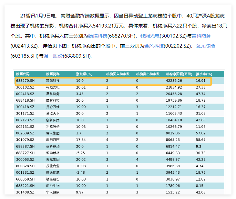Image resolution: width=236 pixels, height=199 pixels.
Task: Select net buy value 6814.47
Action: pyautogui.click(x=173, y=146)
